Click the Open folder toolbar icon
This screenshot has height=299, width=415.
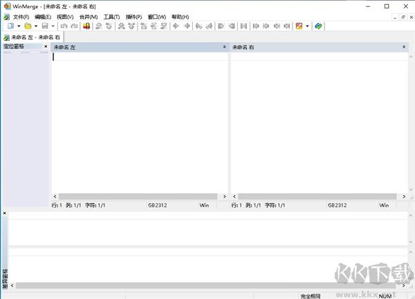coord(28,26)
